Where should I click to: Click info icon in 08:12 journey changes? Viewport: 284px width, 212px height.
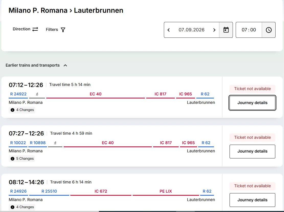pyautogui.click(x=13, y=207)
